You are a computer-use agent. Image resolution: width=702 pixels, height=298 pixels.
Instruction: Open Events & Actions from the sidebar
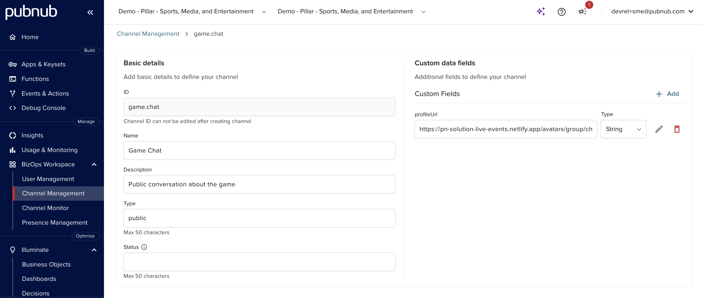[x=45, y=93]
